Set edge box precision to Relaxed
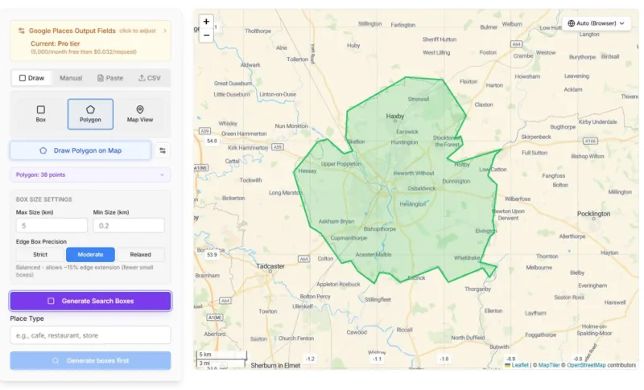 140,255
